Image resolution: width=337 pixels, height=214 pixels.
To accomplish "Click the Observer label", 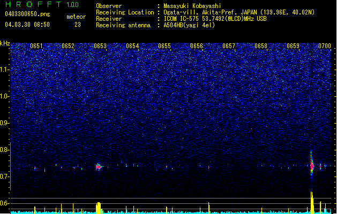I will (x=109, y=6).
